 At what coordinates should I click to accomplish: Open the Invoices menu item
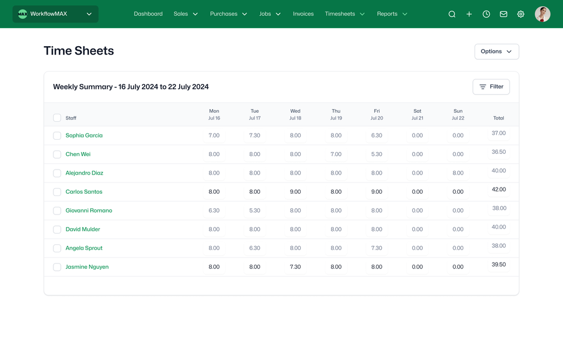[303, 14]
